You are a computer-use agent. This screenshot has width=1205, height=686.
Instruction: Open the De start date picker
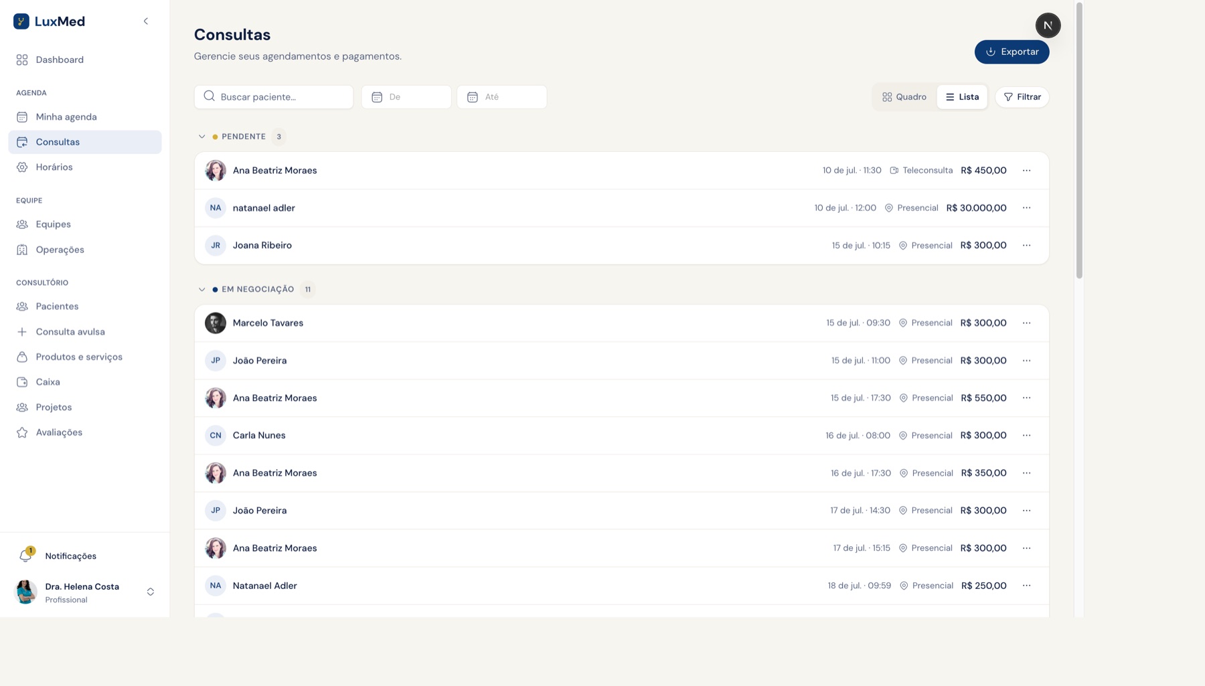406,97
